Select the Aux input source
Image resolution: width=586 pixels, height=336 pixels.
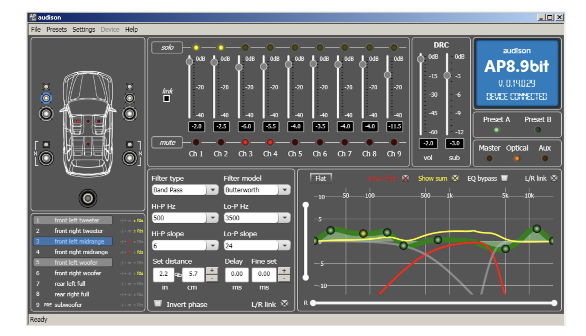(545, 158)
